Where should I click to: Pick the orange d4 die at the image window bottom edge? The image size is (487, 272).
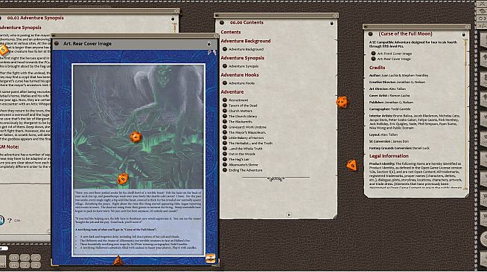click(x=118, y=261)
